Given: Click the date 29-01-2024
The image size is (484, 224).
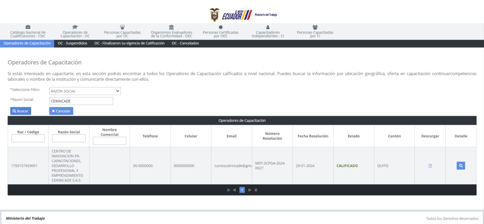Looking at the screenshot, I should (305, 166).
